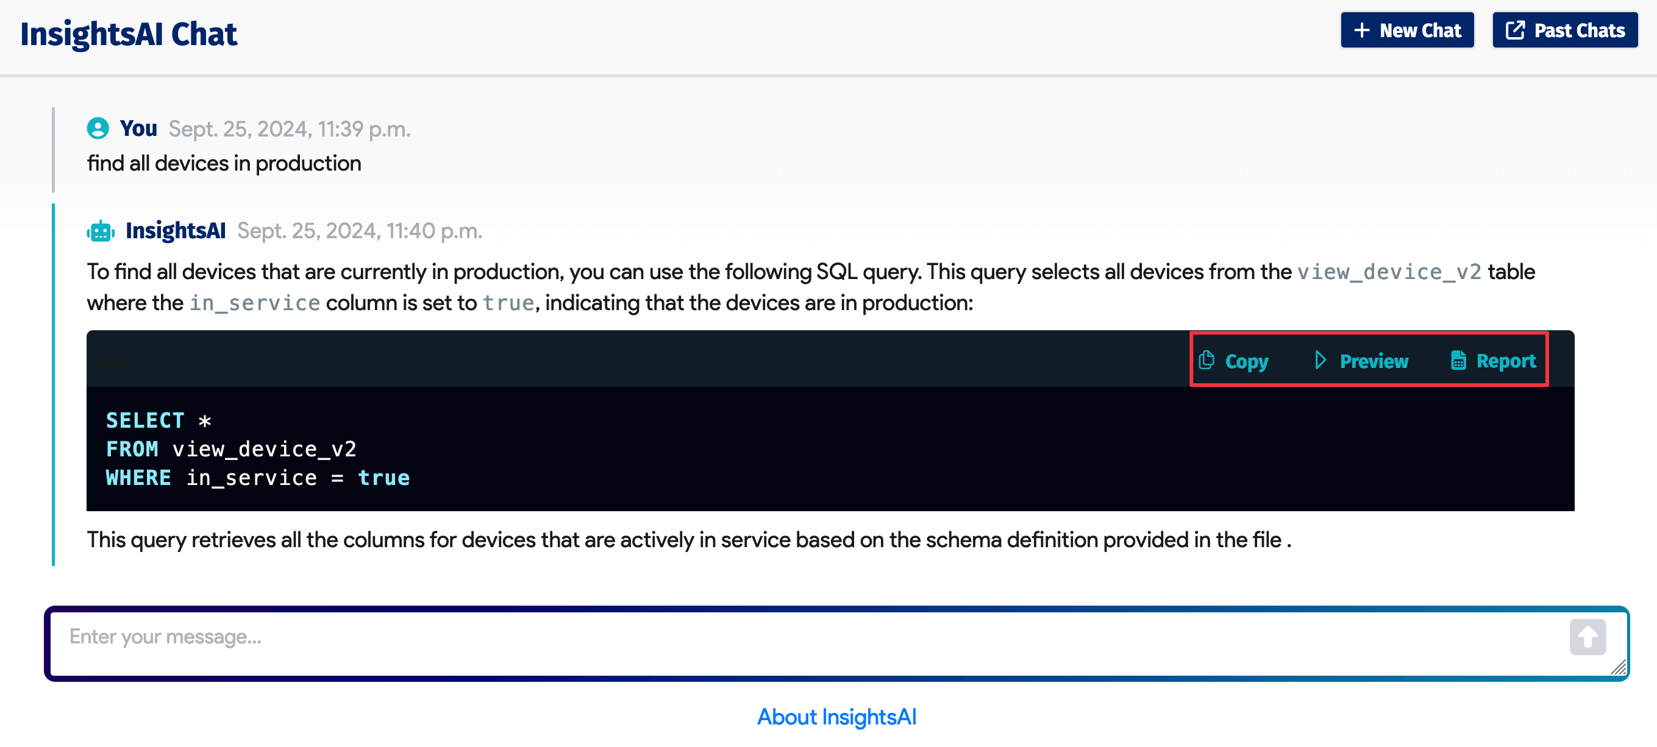The width and height of the screenshot is (1657, 747).
Task: Click the InsightsAI sender name
Action: pyautogui.click(x=176, y=230)
